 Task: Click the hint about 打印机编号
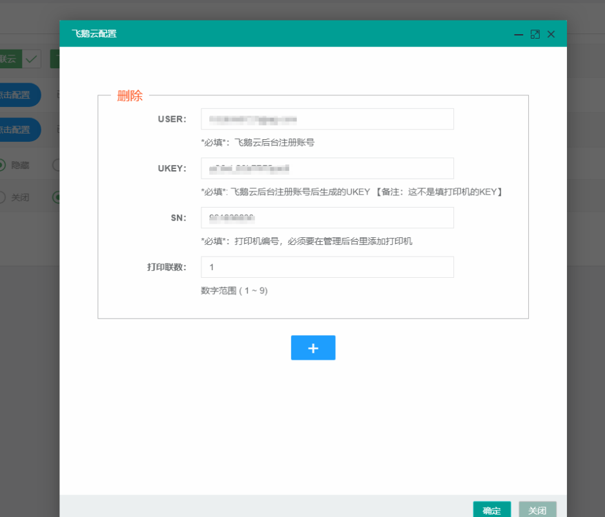pyautogui.click(x=307, y=241)
